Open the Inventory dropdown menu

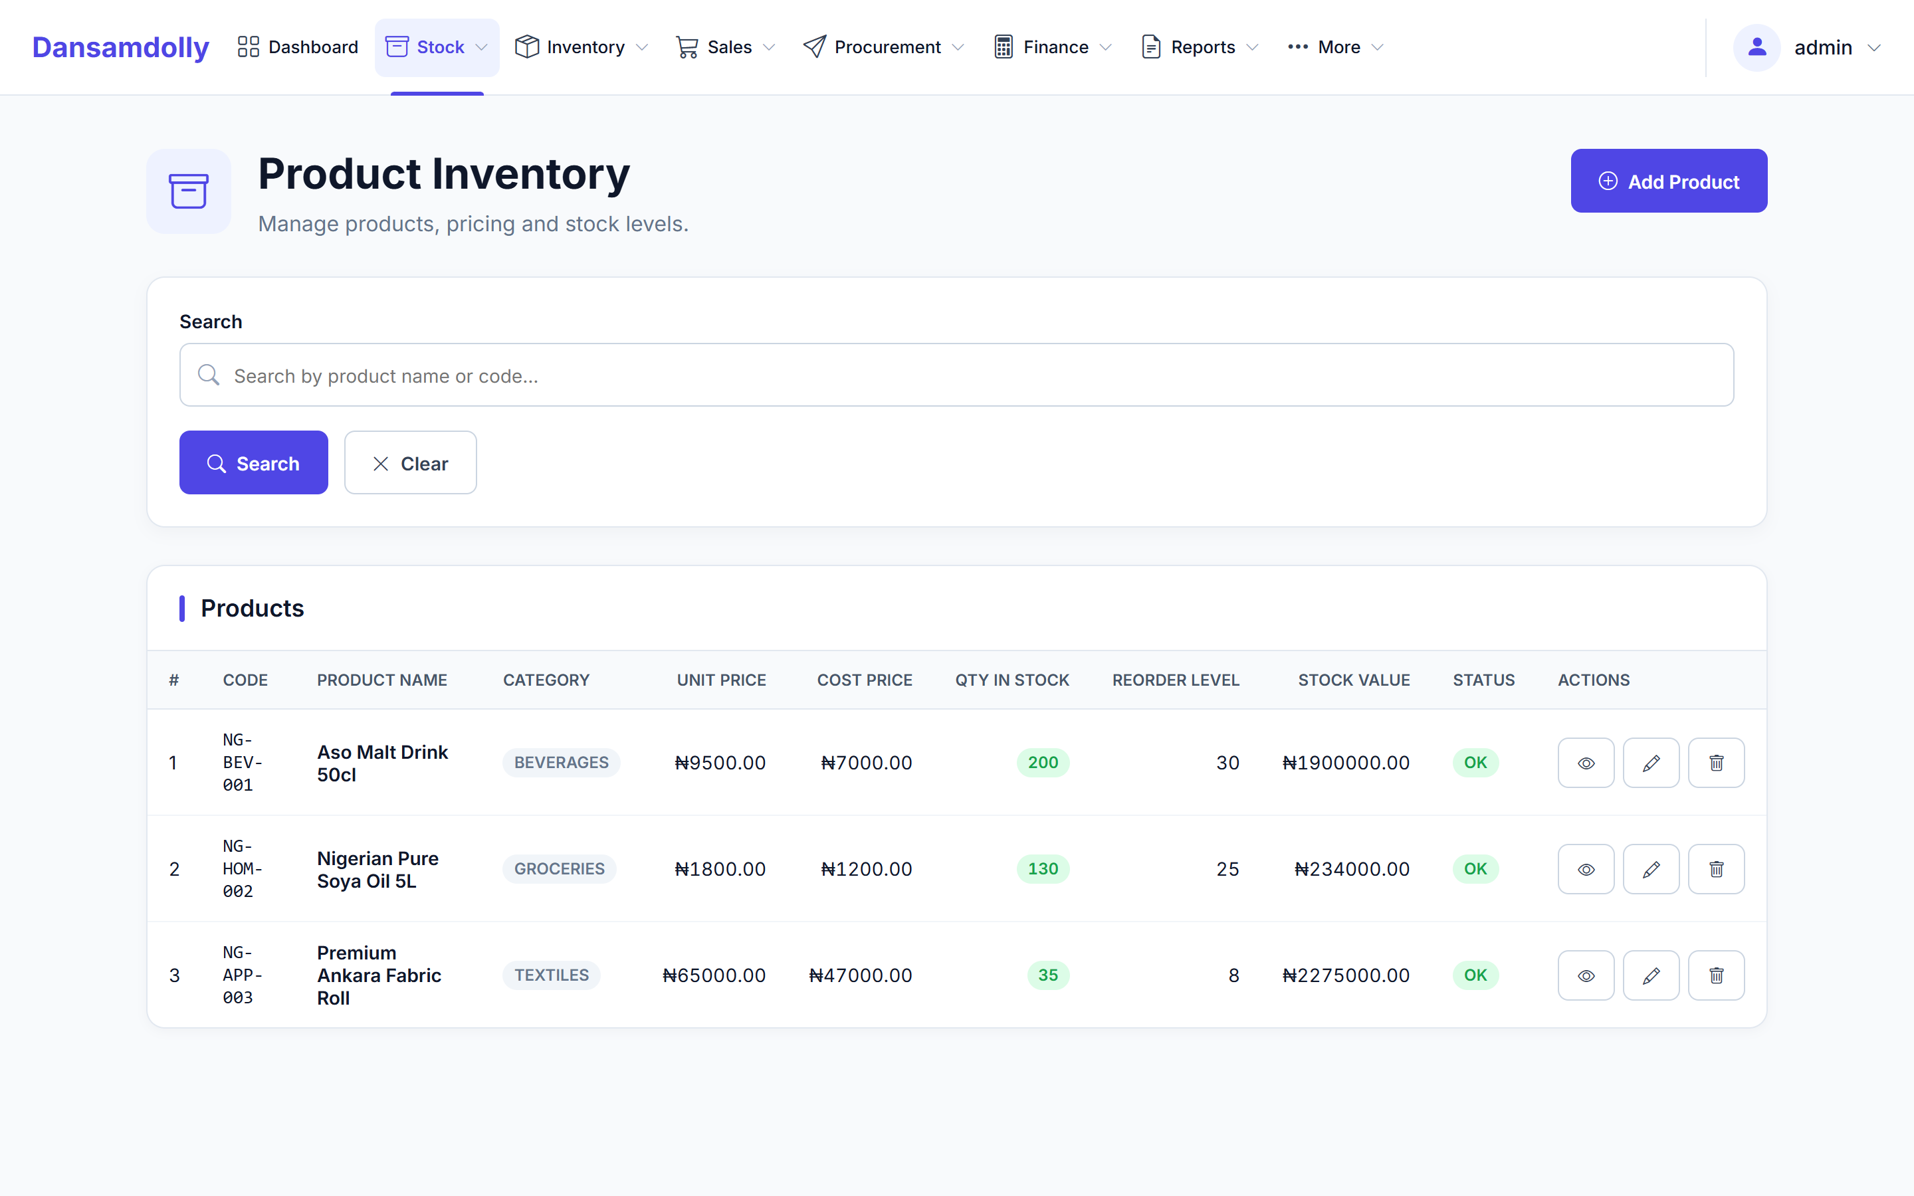point(582,47)
